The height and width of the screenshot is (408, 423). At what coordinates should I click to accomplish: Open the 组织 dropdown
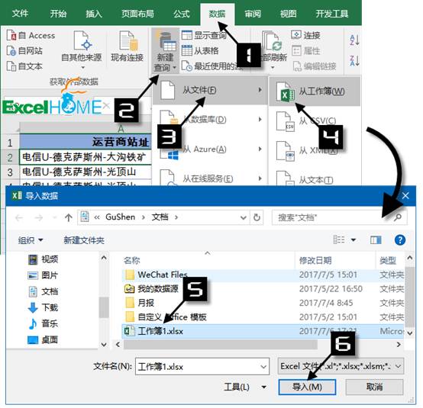[31, 239]
